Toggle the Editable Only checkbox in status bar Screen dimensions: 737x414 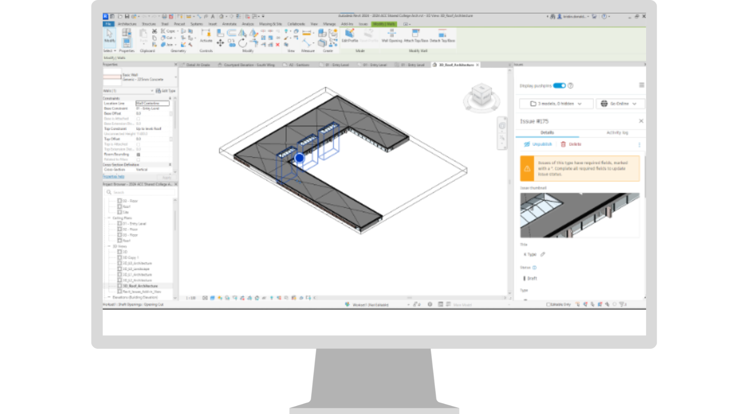tap(549, 304)
